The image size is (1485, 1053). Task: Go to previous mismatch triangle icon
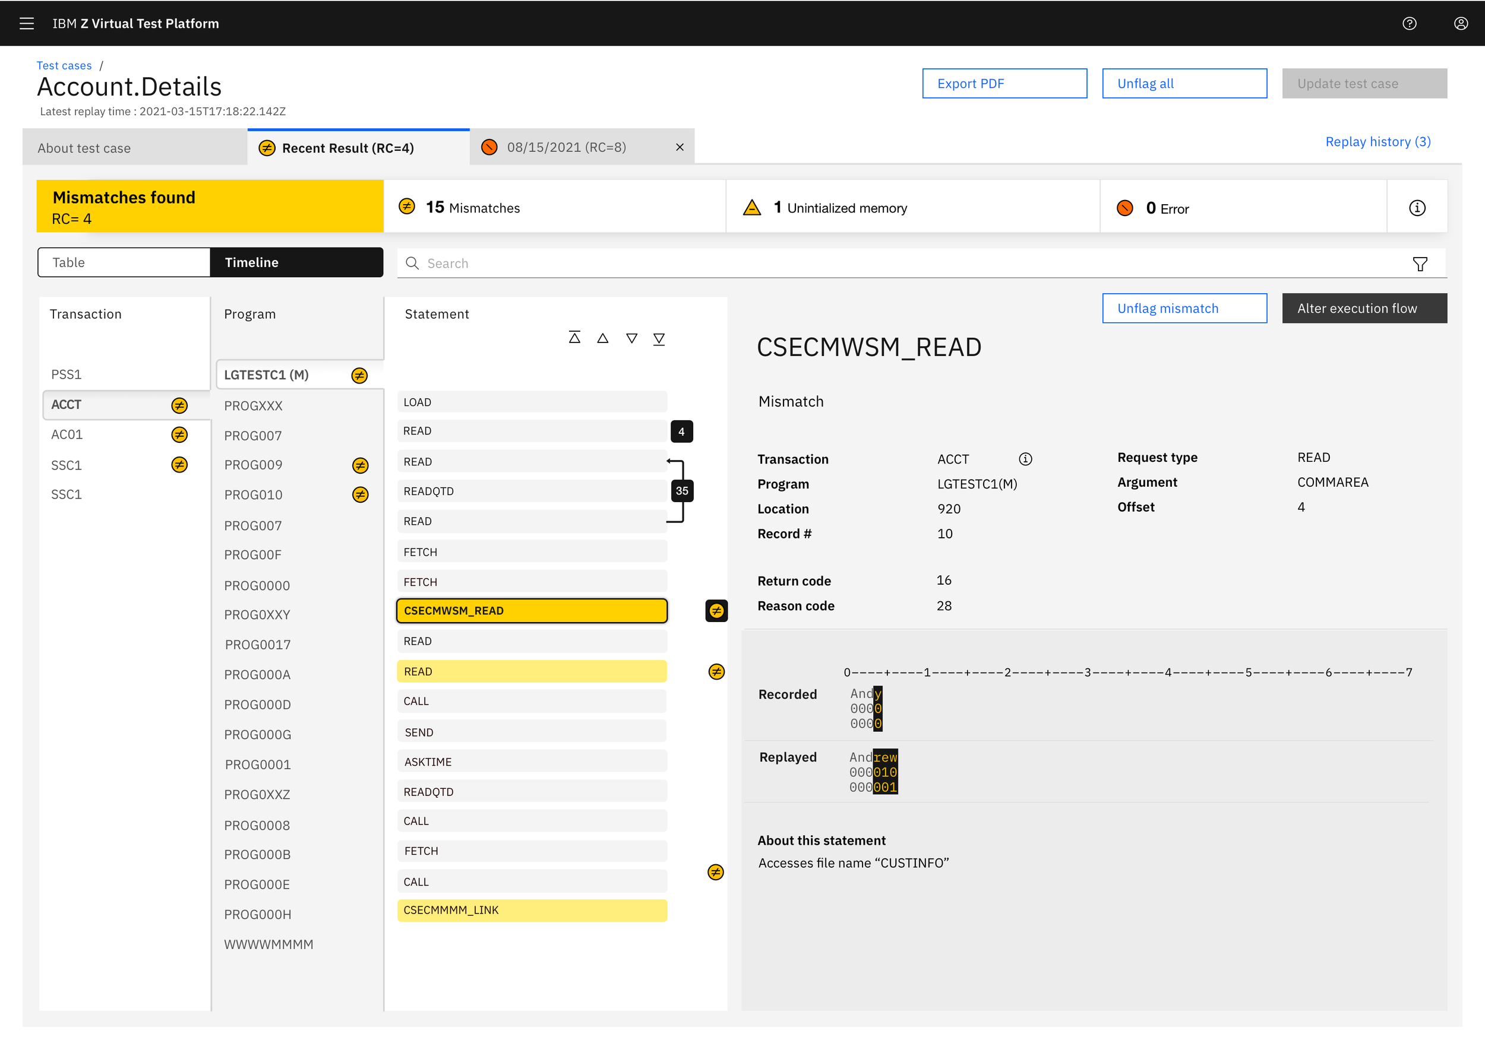point(603,338)
